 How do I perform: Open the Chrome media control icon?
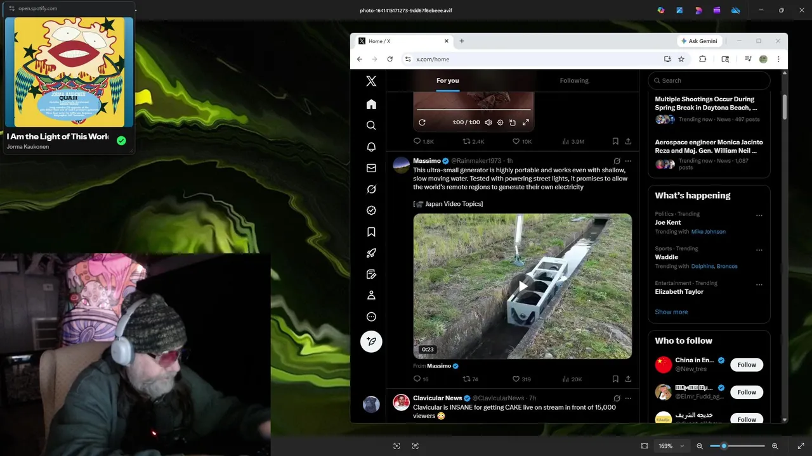(748, 59)
